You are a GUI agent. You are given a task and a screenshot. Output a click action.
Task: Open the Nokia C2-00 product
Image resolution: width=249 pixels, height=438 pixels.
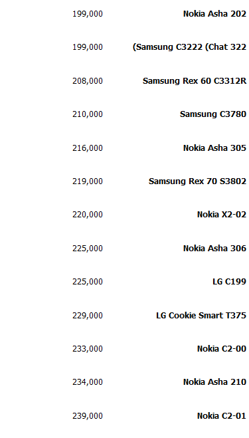pos(221,349)
